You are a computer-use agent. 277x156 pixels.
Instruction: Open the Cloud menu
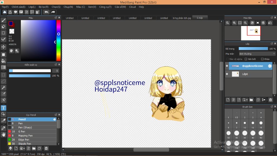(132, 7)
